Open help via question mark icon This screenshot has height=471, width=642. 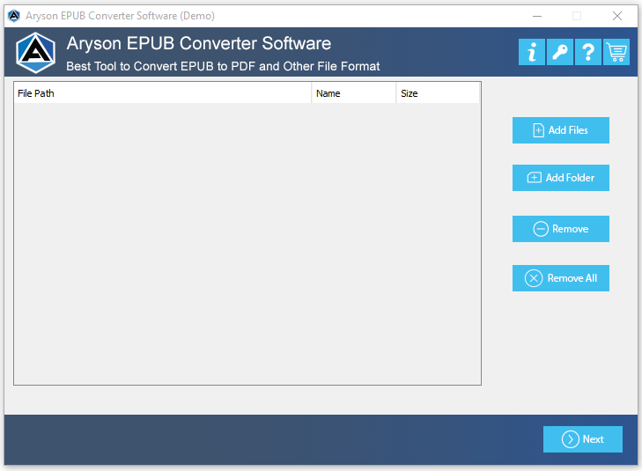(x=588, y=52)
